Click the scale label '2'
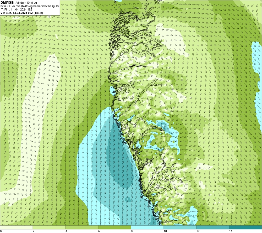 coord(34,231)
